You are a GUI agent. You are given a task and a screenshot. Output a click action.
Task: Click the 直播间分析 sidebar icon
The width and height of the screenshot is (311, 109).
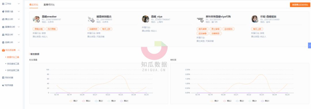point(3,27)
